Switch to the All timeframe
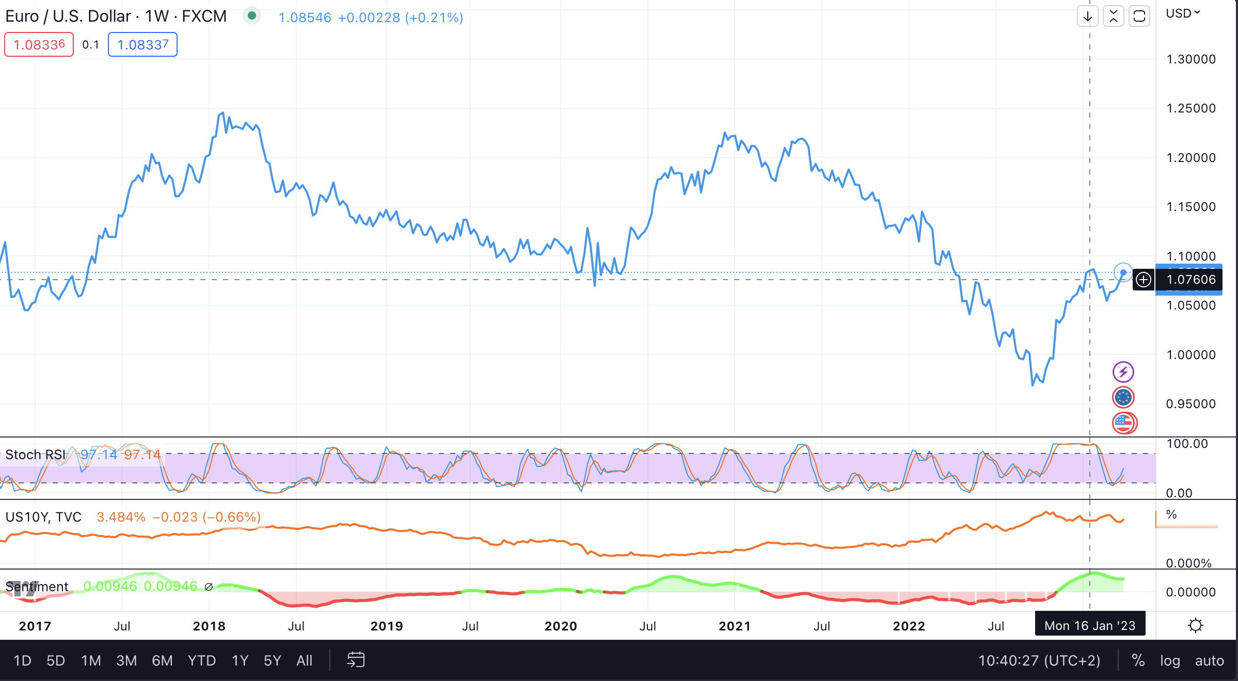 click(305, 660)
